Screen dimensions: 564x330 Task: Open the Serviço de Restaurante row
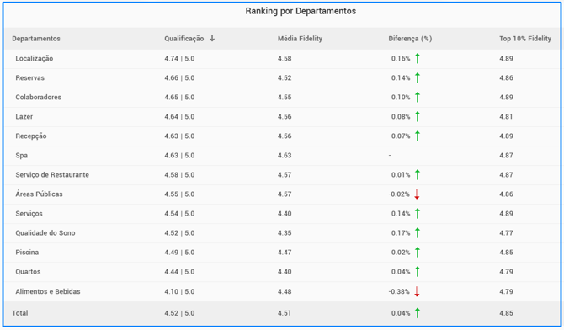(x=282, y=175)
